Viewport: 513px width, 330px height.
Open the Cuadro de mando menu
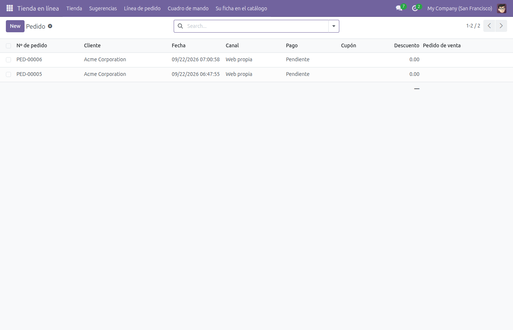(188, 8)
